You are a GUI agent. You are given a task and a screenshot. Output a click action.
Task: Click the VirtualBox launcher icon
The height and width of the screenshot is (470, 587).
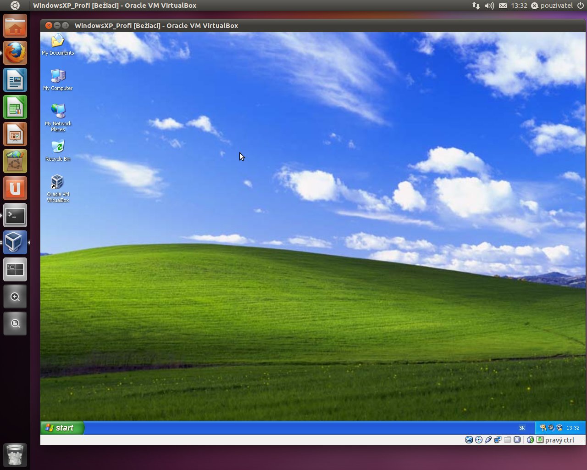[x=15, y=242]
